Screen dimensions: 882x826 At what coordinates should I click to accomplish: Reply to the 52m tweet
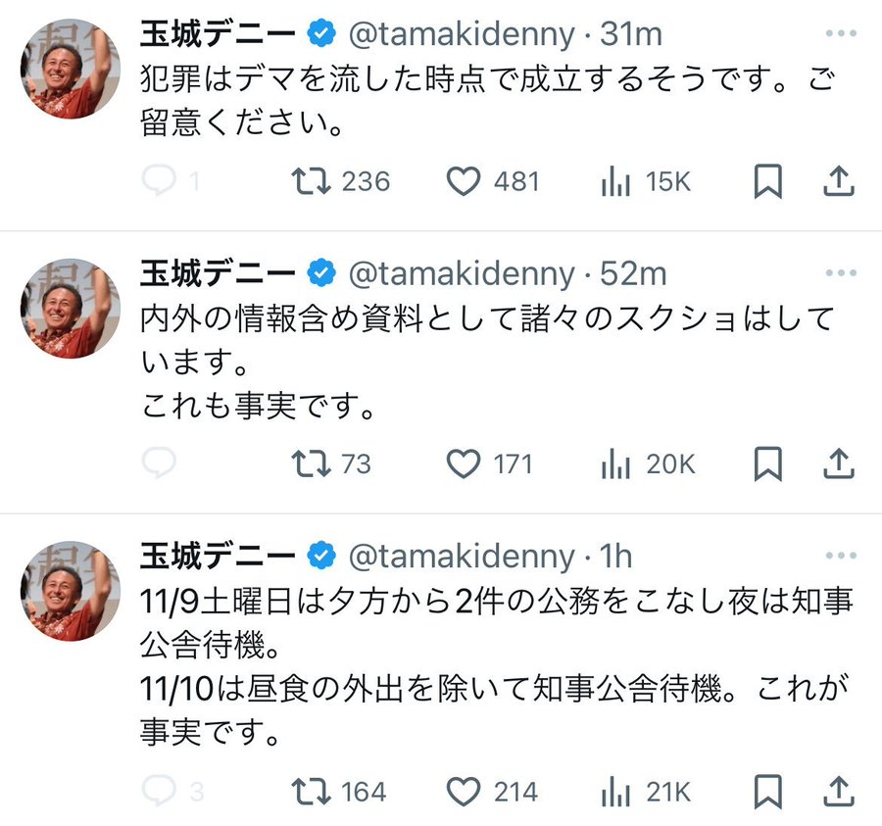[159, 463]
